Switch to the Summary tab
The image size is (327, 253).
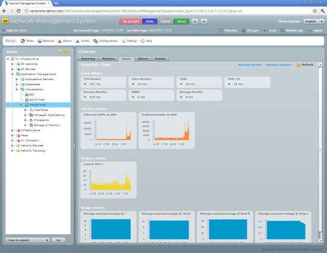click(x=88, y=59)
